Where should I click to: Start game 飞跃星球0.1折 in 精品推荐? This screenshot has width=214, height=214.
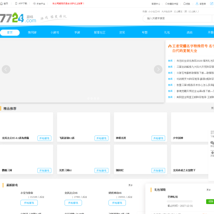(101, 138)
